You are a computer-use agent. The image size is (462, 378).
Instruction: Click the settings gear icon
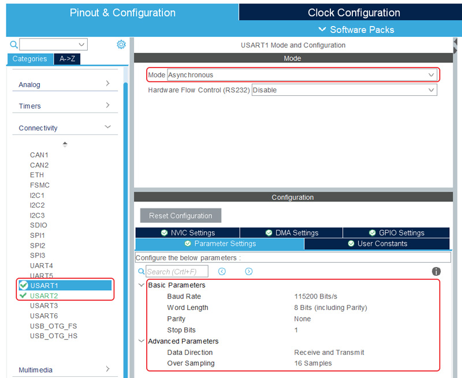point(121,44)
